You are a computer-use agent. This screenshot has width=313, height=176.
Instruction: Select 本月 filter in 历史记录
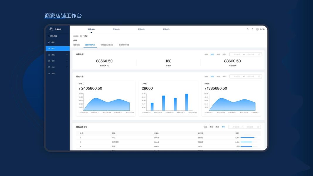coord(218,77)
